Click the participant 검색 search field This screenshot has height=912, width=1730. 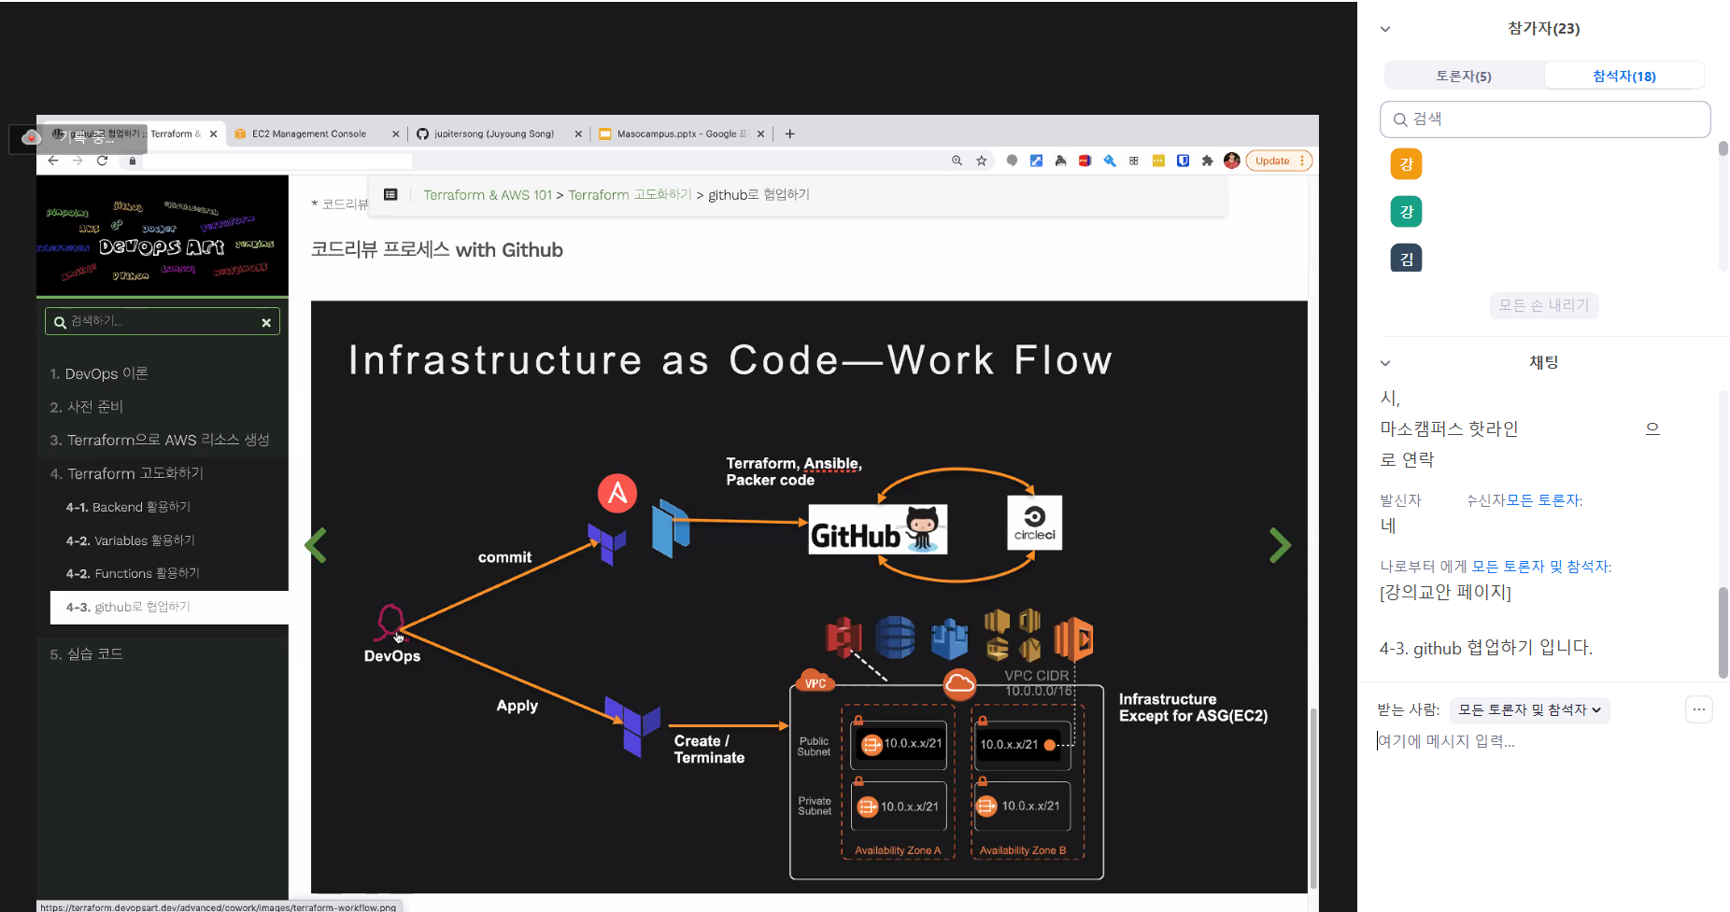[1545, 119]
